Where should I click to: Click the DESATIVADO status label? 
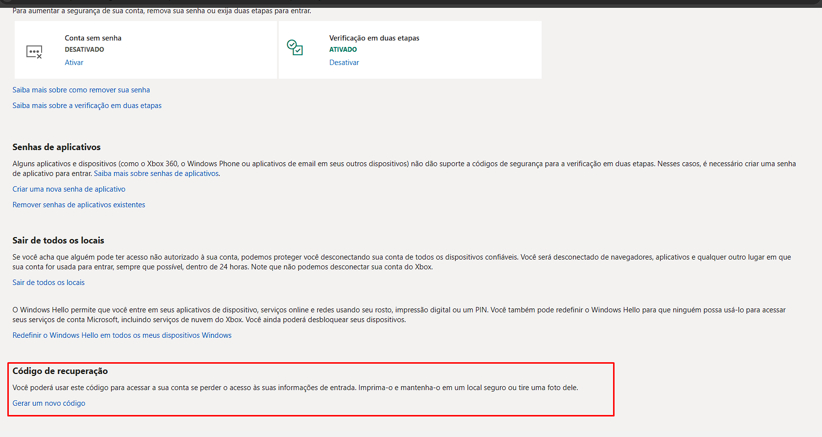tap(84, 49)
